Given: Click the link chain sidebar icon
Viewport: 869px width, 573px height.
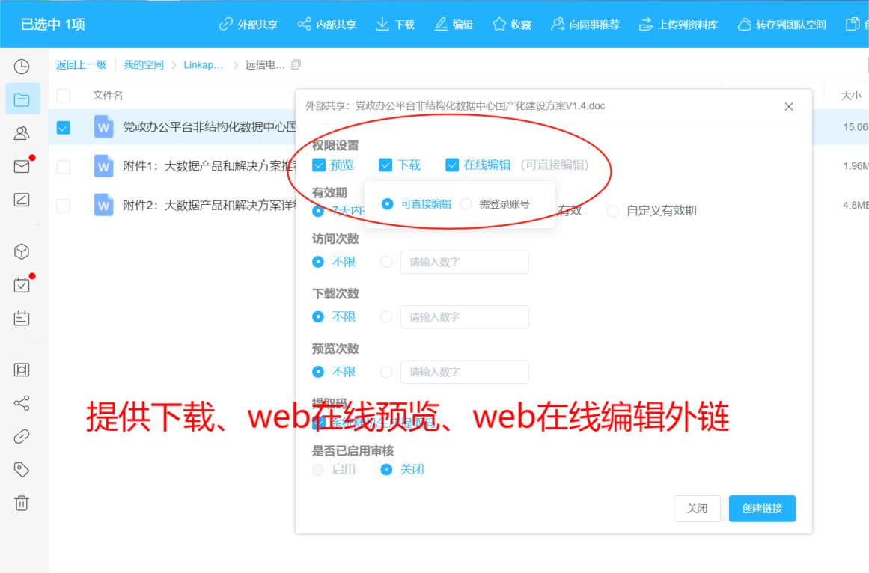Looking at the screenshot, I should (22, 437).
